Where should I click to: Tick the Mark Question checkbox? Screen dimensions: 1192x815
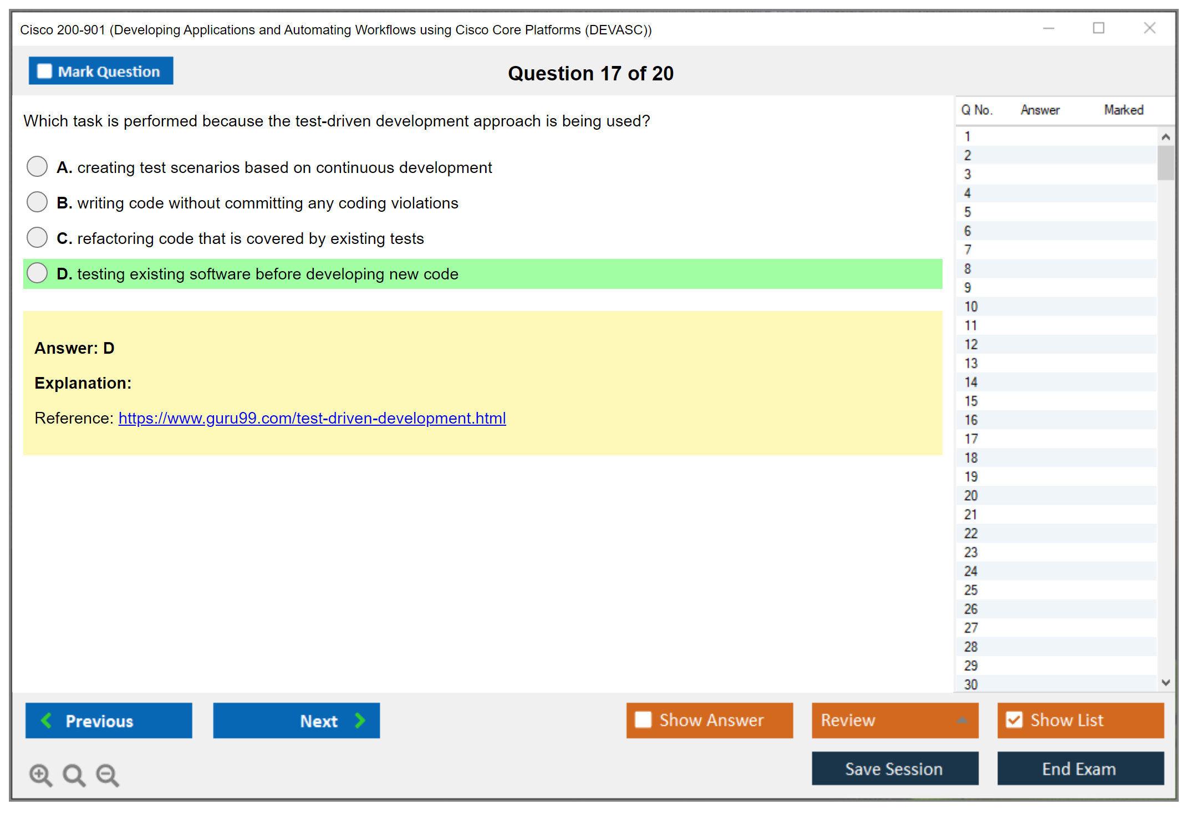(x=44, y=72)
